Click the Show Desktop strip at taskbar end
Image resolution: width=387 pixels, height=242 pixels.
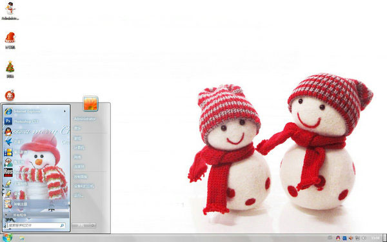(x=385, y=238)
